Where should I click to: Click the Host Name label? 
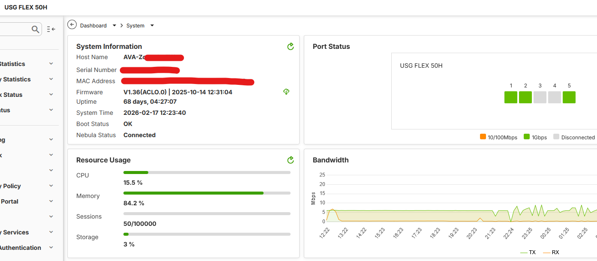click(92, 57)
